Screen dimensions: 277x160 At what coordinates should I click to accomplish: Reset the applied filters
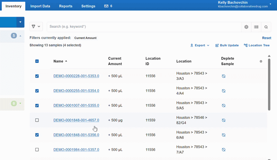click(267, 38)
